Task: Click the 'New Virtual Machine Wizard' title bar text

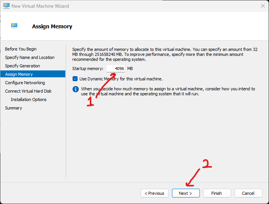Action: coord(40,6)
